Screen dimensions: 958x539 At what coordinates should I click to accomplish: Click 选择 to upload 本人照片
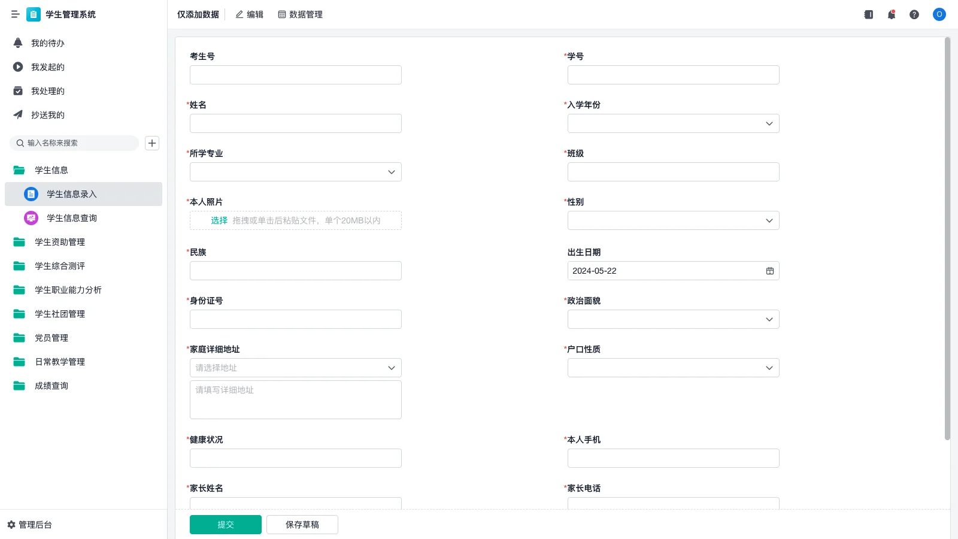(218, 220)
